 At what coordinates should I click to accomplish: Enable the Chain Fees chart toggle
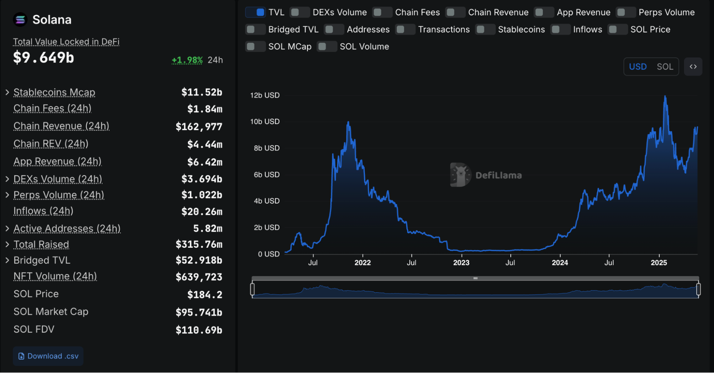(382, 12)
